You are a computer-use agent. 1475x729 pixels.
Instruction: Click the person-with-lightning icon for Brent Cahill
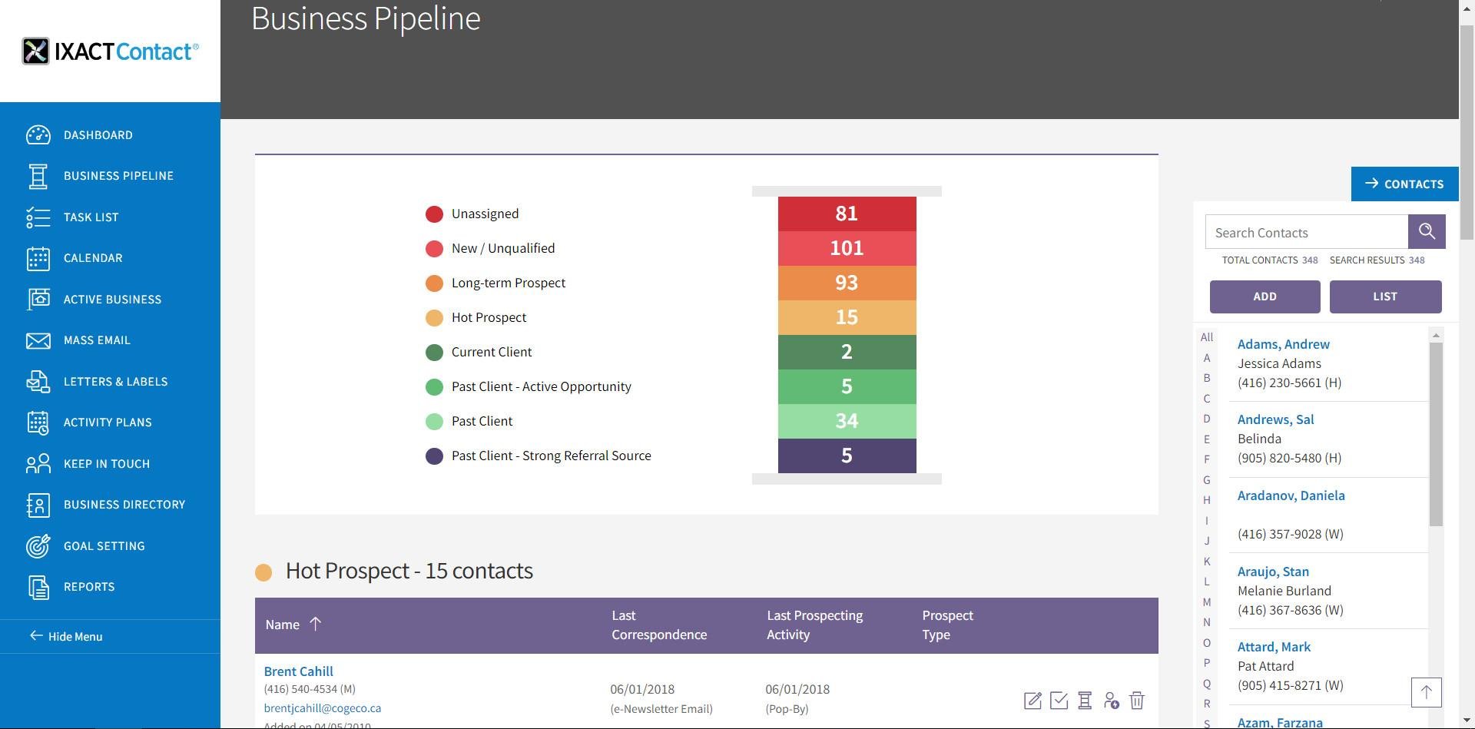tap(1111, 701)
